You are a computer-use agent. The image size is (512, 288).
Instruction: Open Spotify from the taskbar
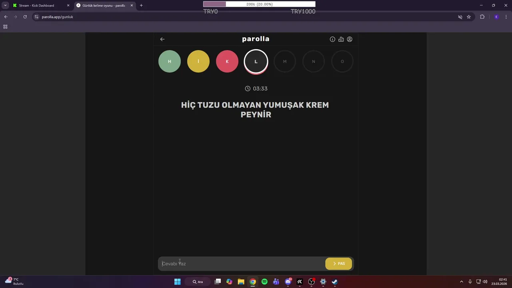click(x=264, y=282)
